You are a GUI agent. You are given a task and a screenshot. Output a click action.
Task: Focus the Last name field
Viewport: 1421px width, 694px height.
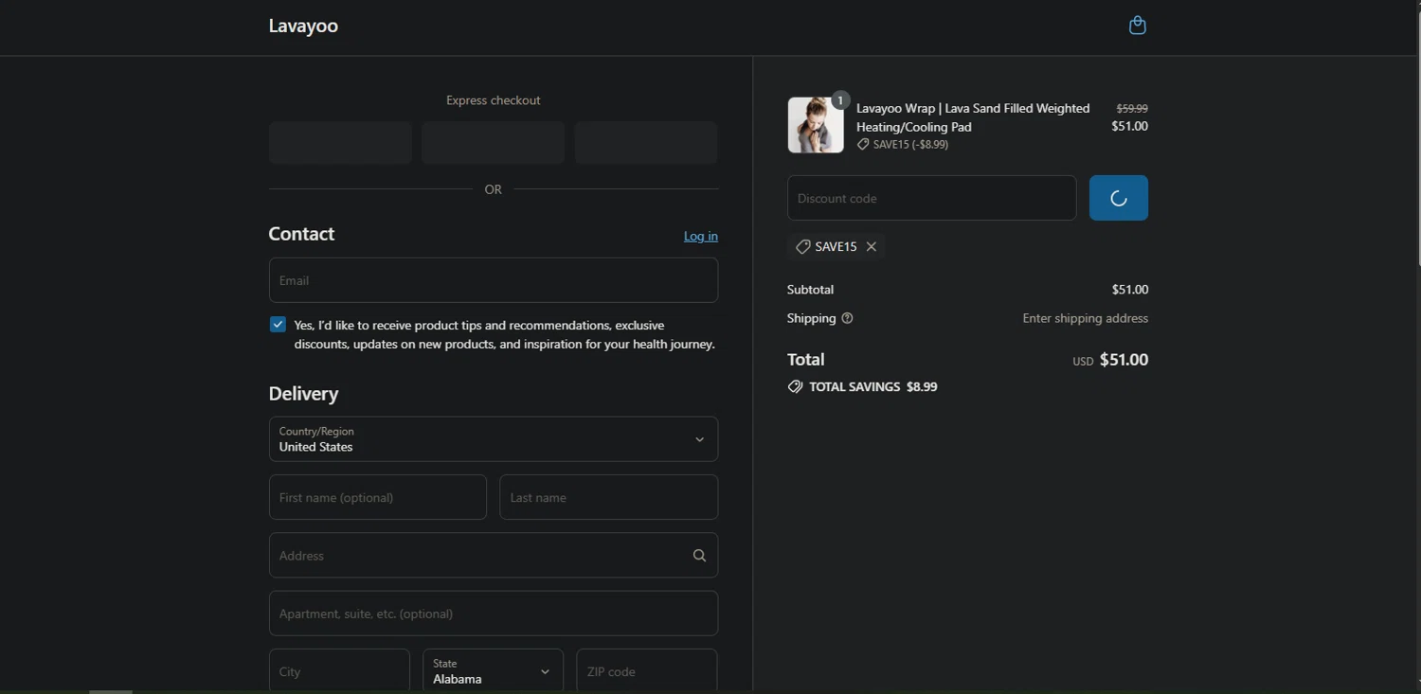click(x=608, y=497)
